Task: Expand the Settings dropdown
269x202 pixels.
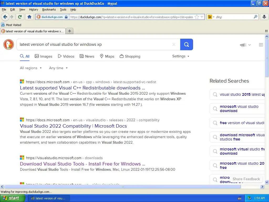Action: [x=181, y=56]
